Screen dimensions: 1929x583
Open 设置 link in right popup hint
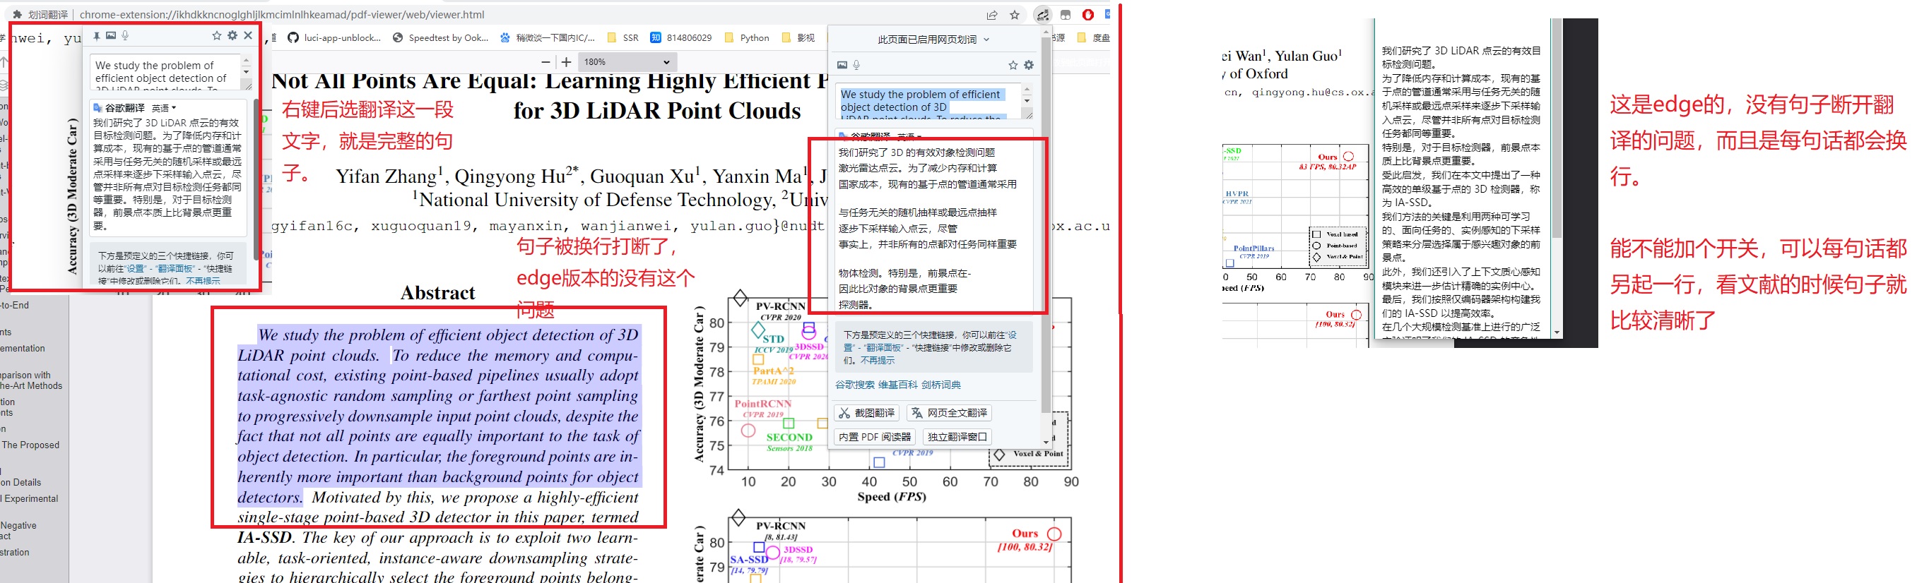pyautogui.click(x=1012, y=335)
